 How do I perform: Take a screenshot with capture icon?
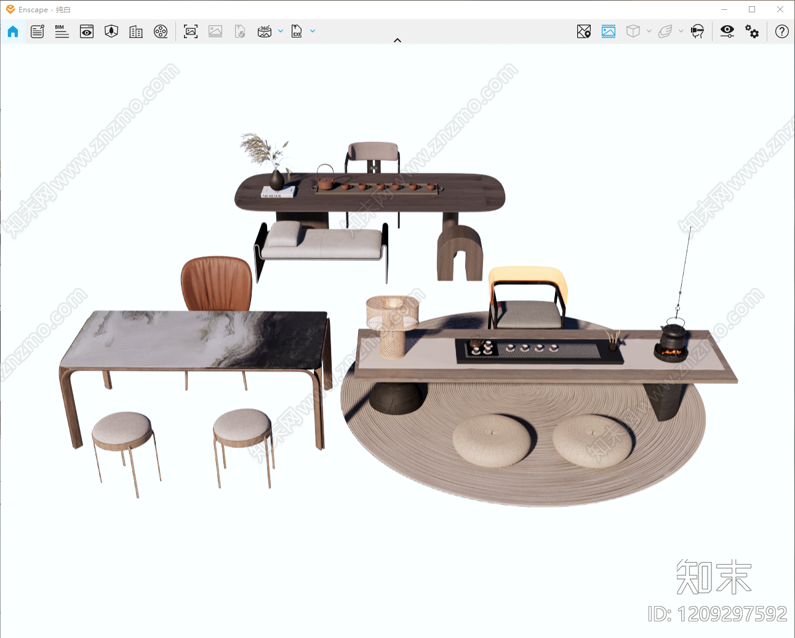click(191, 31)
